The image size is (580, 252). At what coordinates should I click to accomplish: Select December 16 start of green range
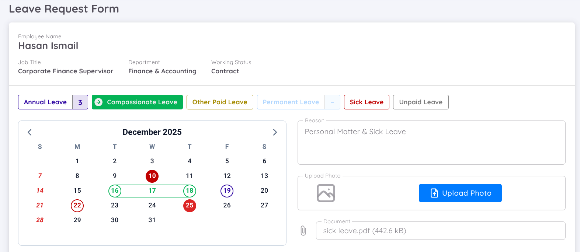(115, 191)
